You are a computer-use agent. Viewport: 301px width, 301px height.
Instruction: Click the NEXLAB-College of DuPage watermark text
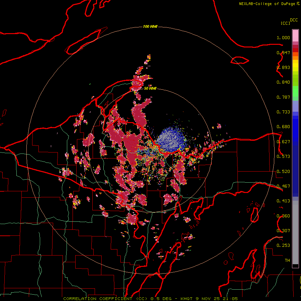point(269,4)
